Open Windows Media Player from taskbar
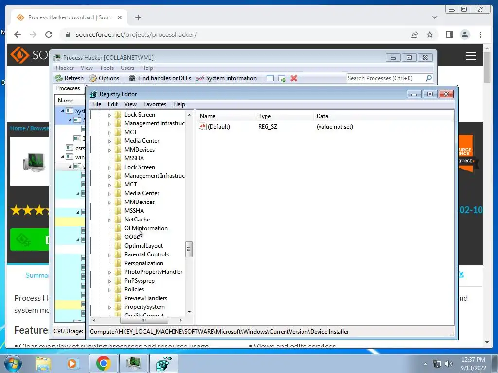Screen dimensions: 498x373 [72, 364]
